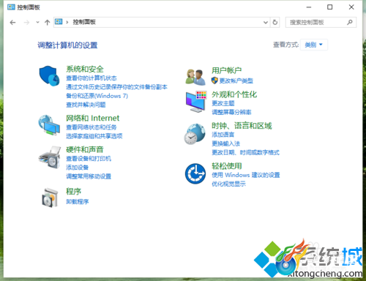The height and width of the screenshot is (281, 366).
Task: Click the 轻松使用 blue circle icon
Action: click(195, 173)
